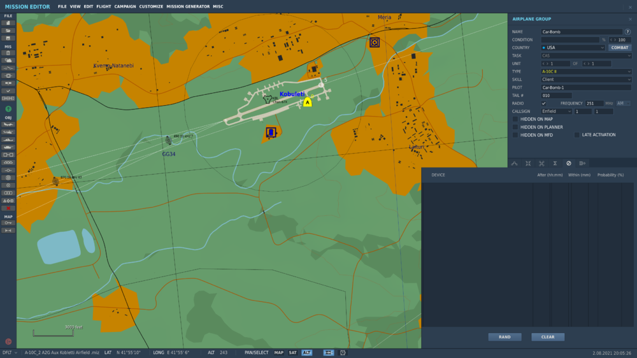This screenshot has width=637, height=358.
Task: Open the TYPE dropdown showing A-10C II
Action: pos(586,71)
